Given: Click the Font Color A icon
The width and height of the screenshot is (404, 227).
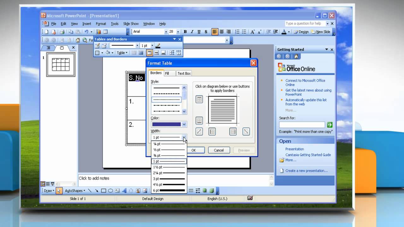Looking at the screenshot, I should (284, 32).
